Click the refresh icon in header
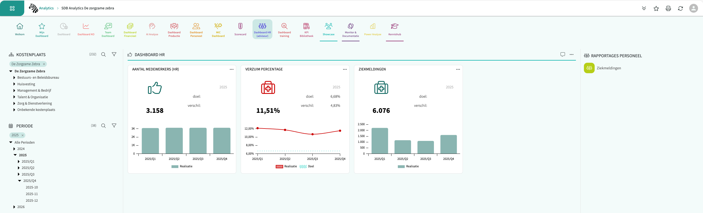Viewport: 703px width, 213px height. tap(680, 9)
